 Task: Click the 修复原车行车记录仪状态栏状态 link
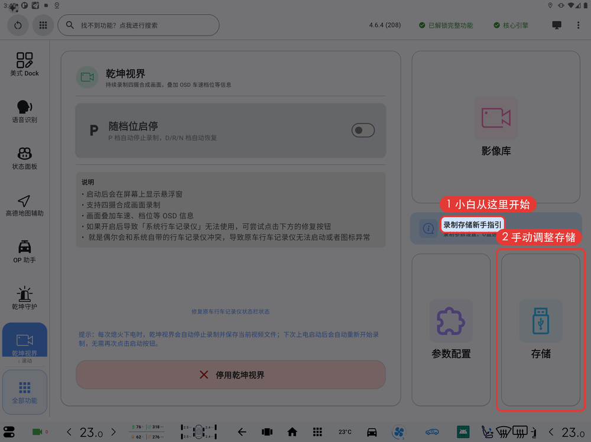click(230, 311)
